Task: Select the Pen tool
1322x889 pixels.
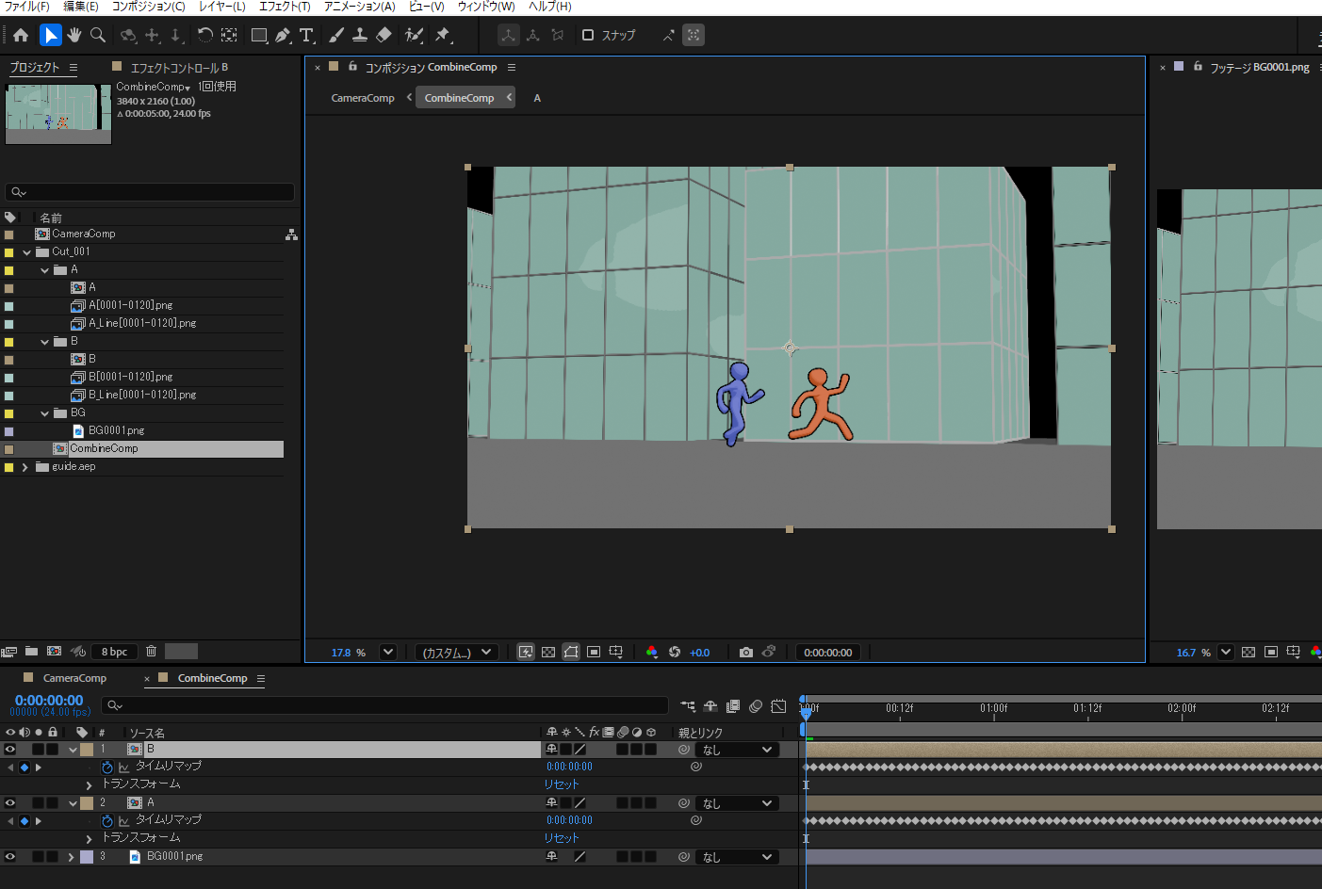Action: 283,36
